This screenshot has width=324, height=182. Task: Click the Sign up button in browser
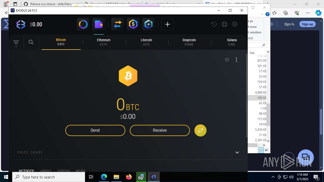point(308,24)
